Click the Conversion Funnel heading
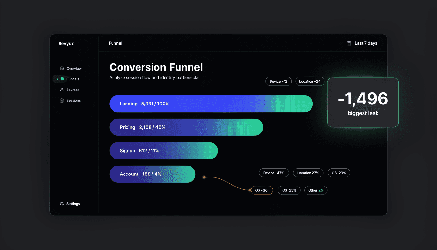 156,67
